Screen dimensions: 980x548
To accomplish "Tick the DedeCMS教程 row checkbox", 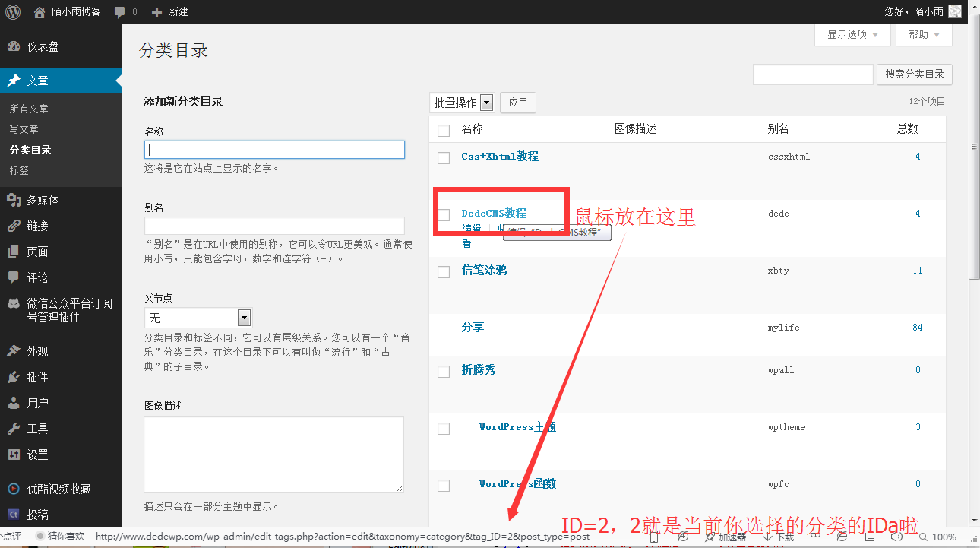I will coord(444,214).
